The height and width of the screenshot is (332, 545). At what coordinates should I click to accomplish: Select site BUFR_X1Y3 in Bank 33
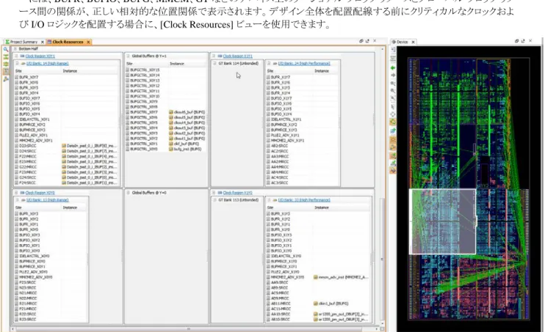318,214
